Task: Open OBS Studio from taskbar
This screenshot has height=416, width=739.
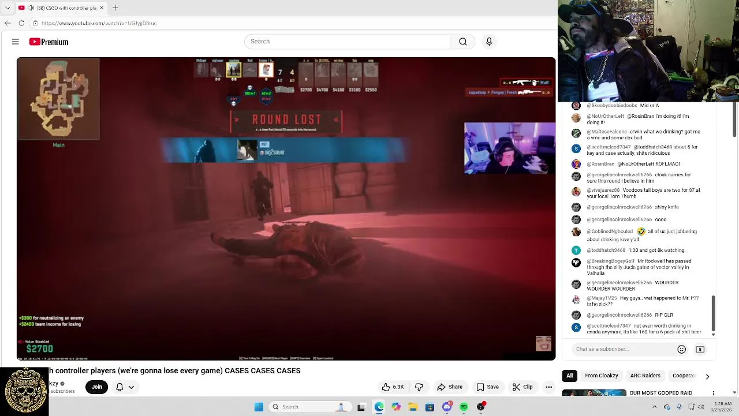Action: (x=481, y=407)
